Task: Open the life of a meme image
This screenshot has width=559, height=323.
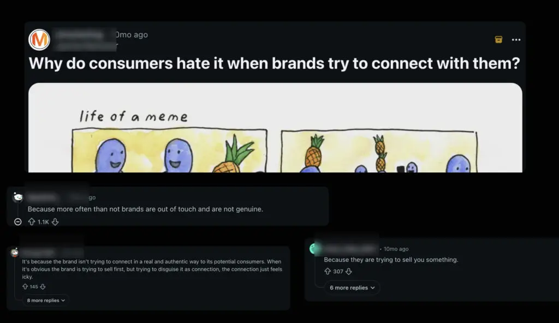Action: point(275,128)
